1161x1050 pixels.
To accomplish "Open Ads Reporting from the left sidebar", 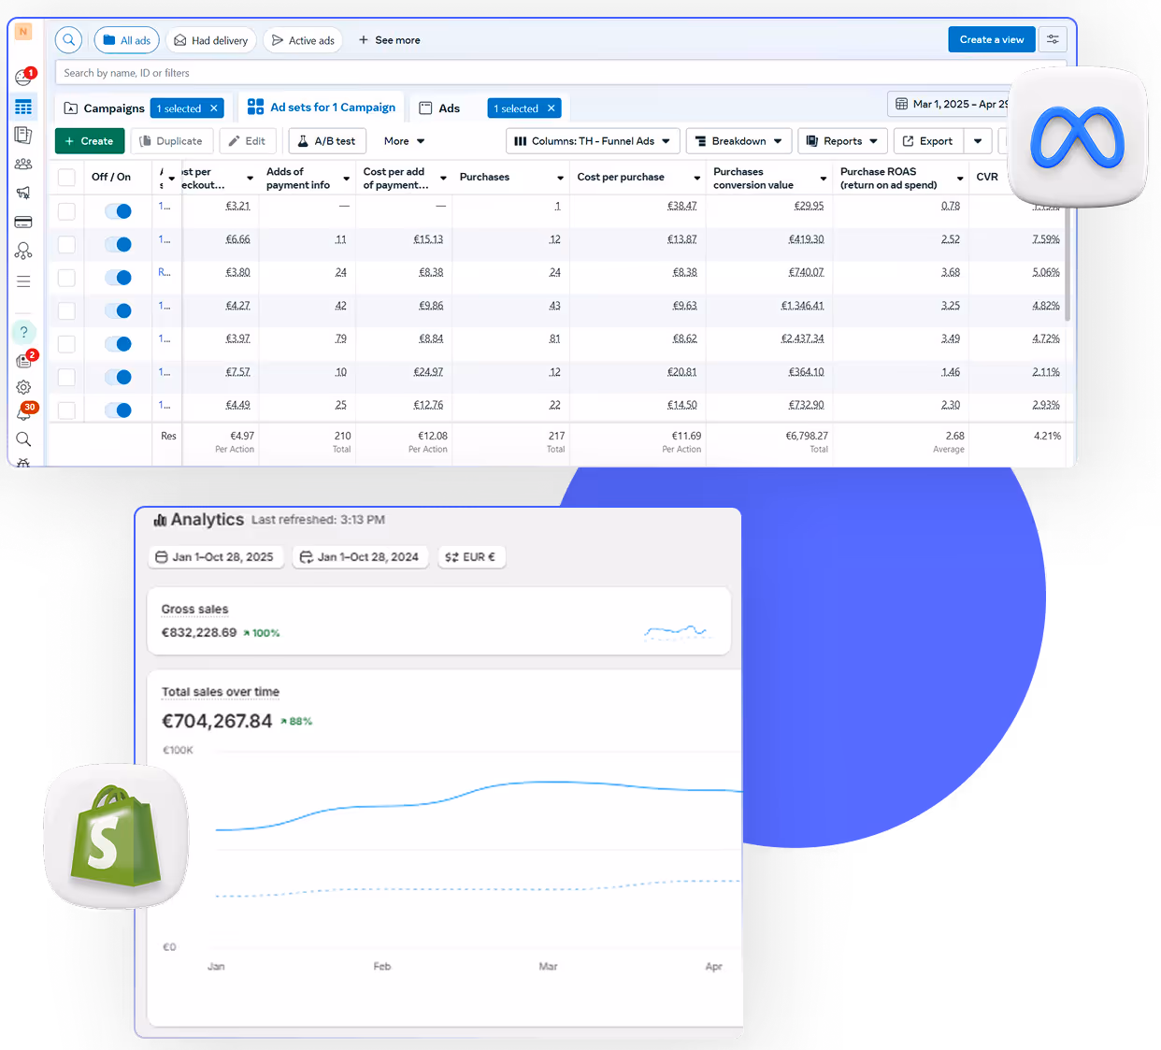I will [23, 136].
